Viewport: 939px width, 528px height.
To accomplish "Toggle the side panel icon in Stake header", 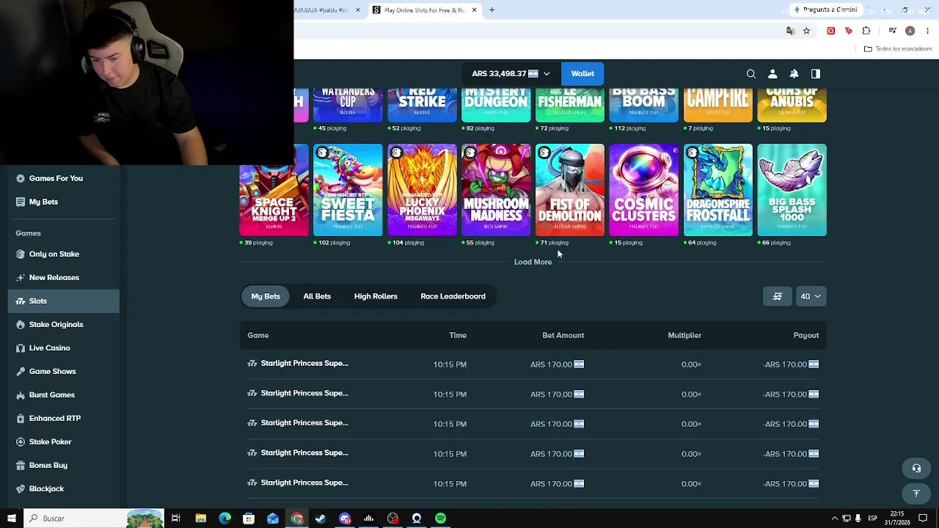I will pos(815,74).
